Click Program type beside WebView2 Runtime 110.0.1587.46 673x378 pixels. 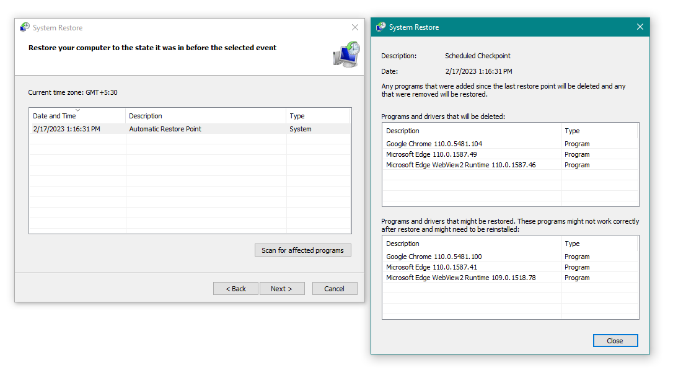tap(577, 165)
